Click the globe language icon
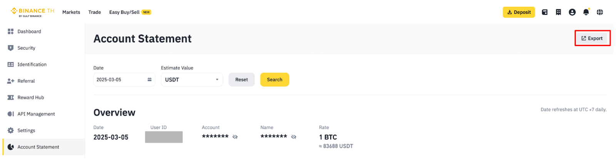616x159 pixels. click(600, 12)
